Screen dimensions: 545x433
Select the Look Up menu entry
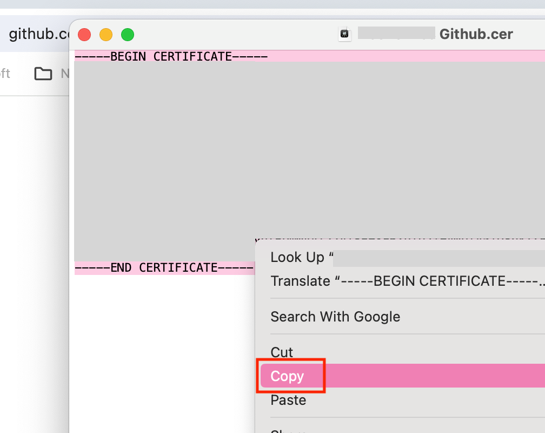(x=300, y=257)
